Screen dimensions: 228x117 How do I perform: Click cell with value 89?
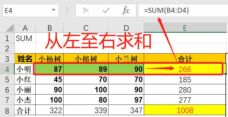[x=86, y=69]
